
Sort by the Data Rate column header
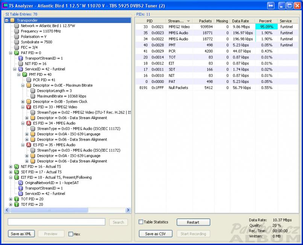pyautogui.click(x=242, y=21)
